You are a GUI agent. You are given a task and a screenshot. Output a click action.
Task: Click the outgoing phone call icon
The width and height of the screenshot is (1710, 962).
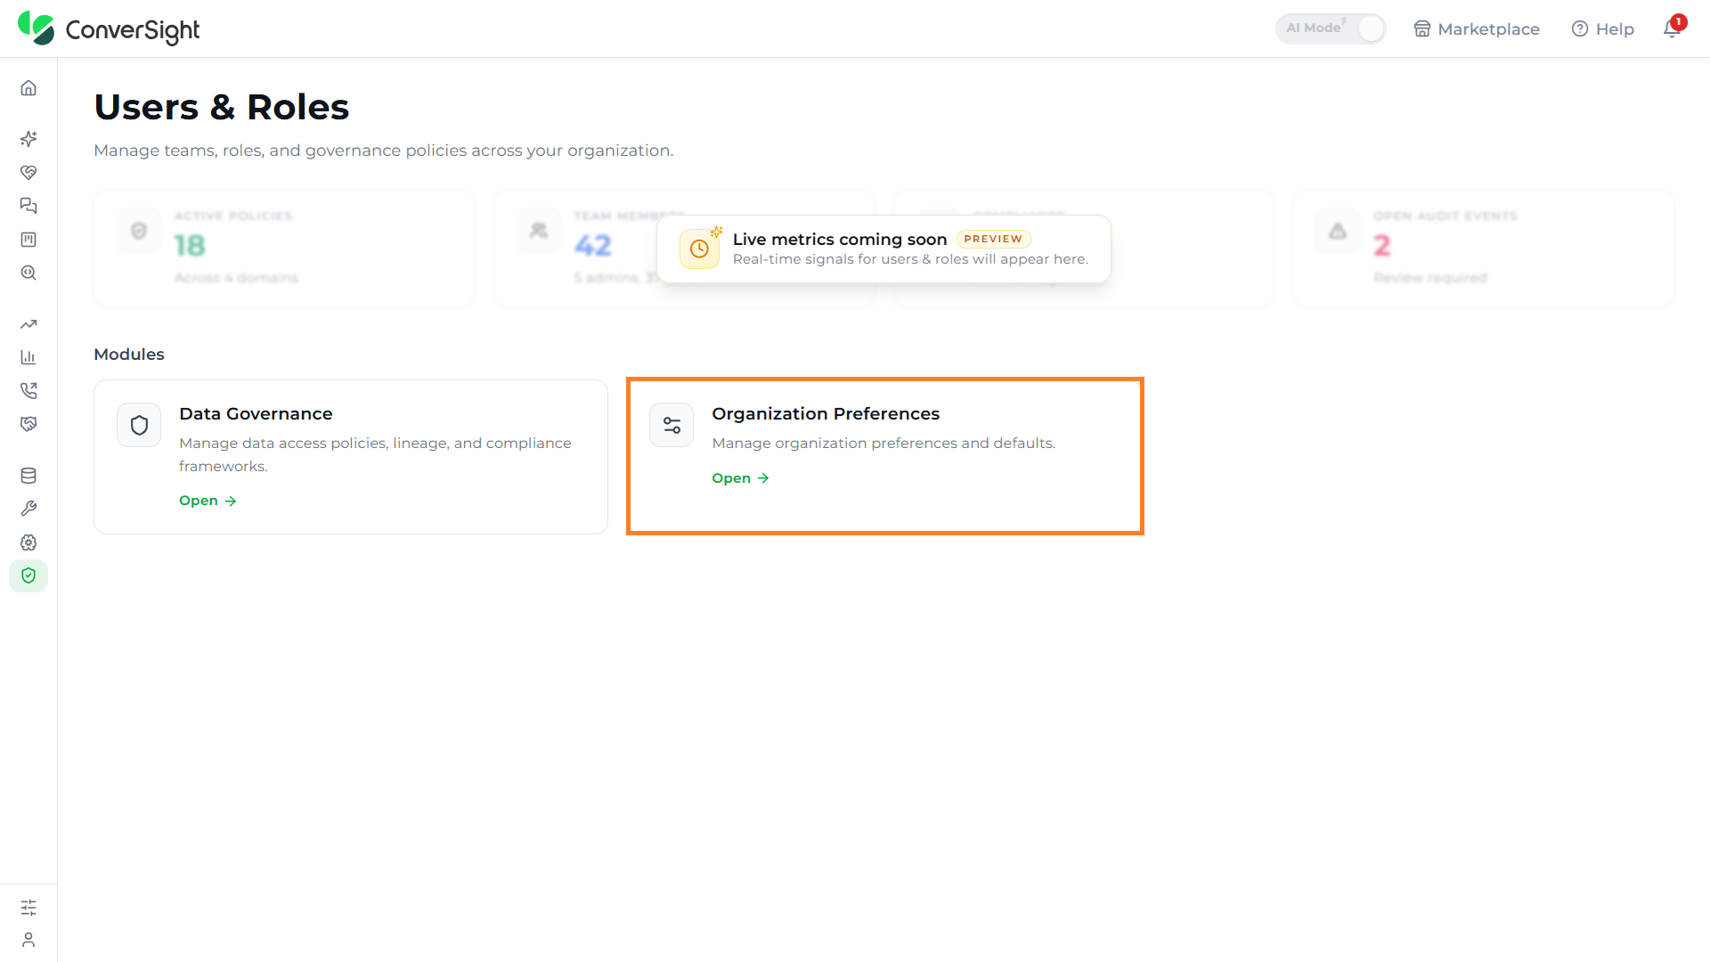(28, 391)
